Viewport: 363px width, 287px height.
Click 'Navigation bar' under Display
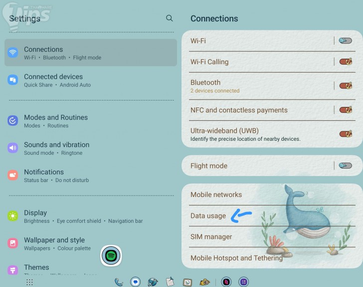tap(126, 221)
